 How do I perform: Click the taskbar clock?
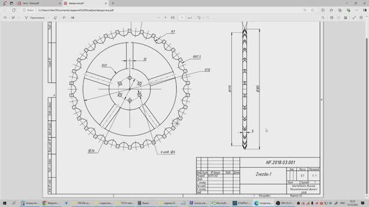[352, 203]
